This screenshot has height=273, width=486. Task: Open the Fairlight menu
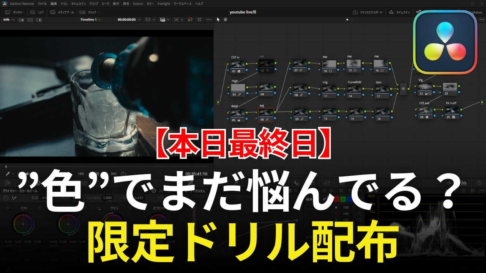164,3
